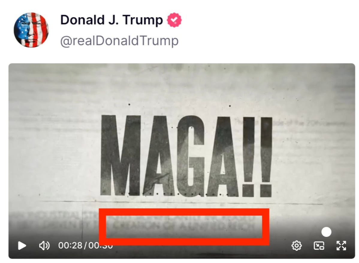This screenshot has width=359, height=263.
Task: Enter fullscreen with the expand arrows icon
Action: [x=341, y=246]
